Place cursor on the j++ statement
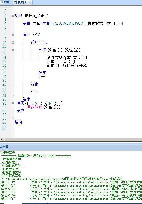This screenshot has width=142, height=204. click(x=42, y=77)
